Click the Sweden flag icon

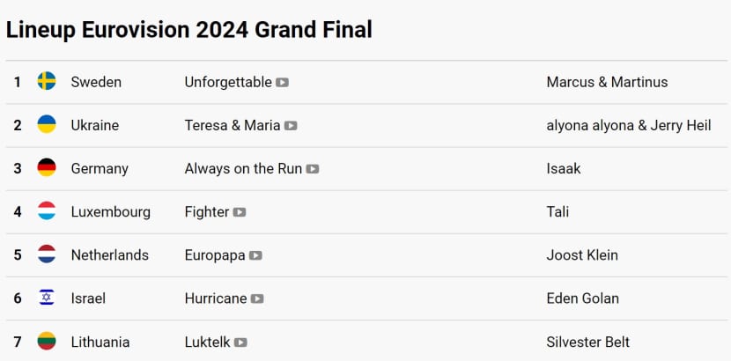click(x=47, y=81)
